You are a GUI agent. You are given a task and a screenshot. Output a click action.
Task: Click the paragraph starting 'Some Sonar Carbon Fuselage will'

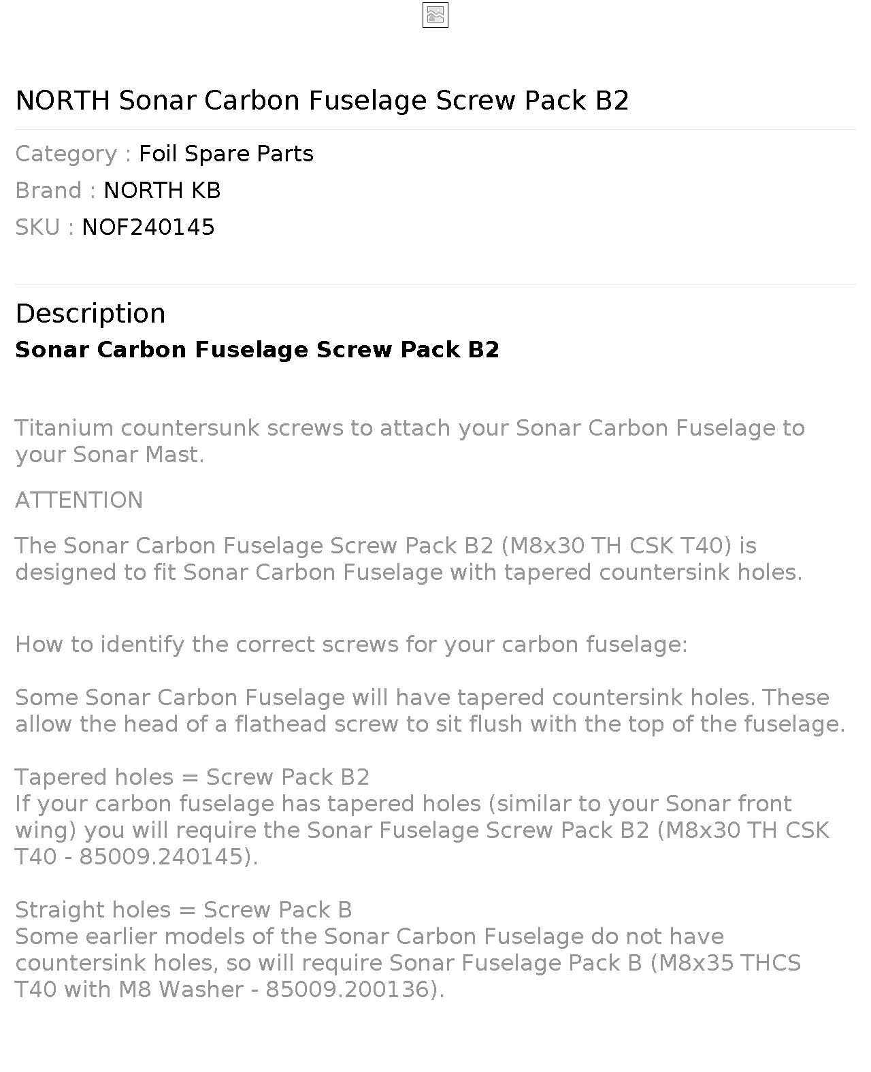point(430,711)
